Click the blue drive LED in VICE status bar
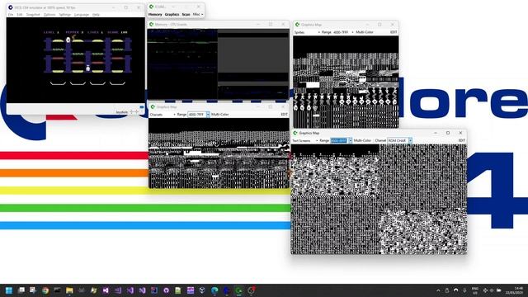Image resolution: width=528 pixels, height=297 pixels. coord(142,107)
